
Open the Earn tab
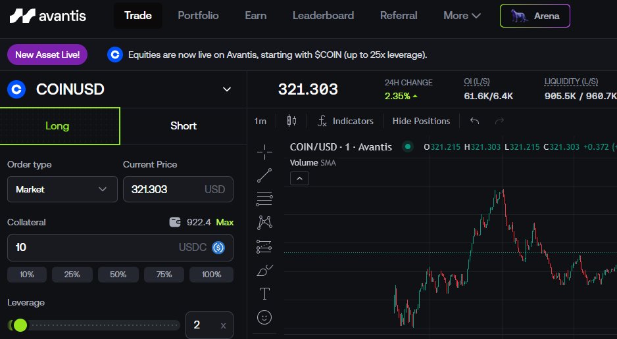[x=255, y=16]
